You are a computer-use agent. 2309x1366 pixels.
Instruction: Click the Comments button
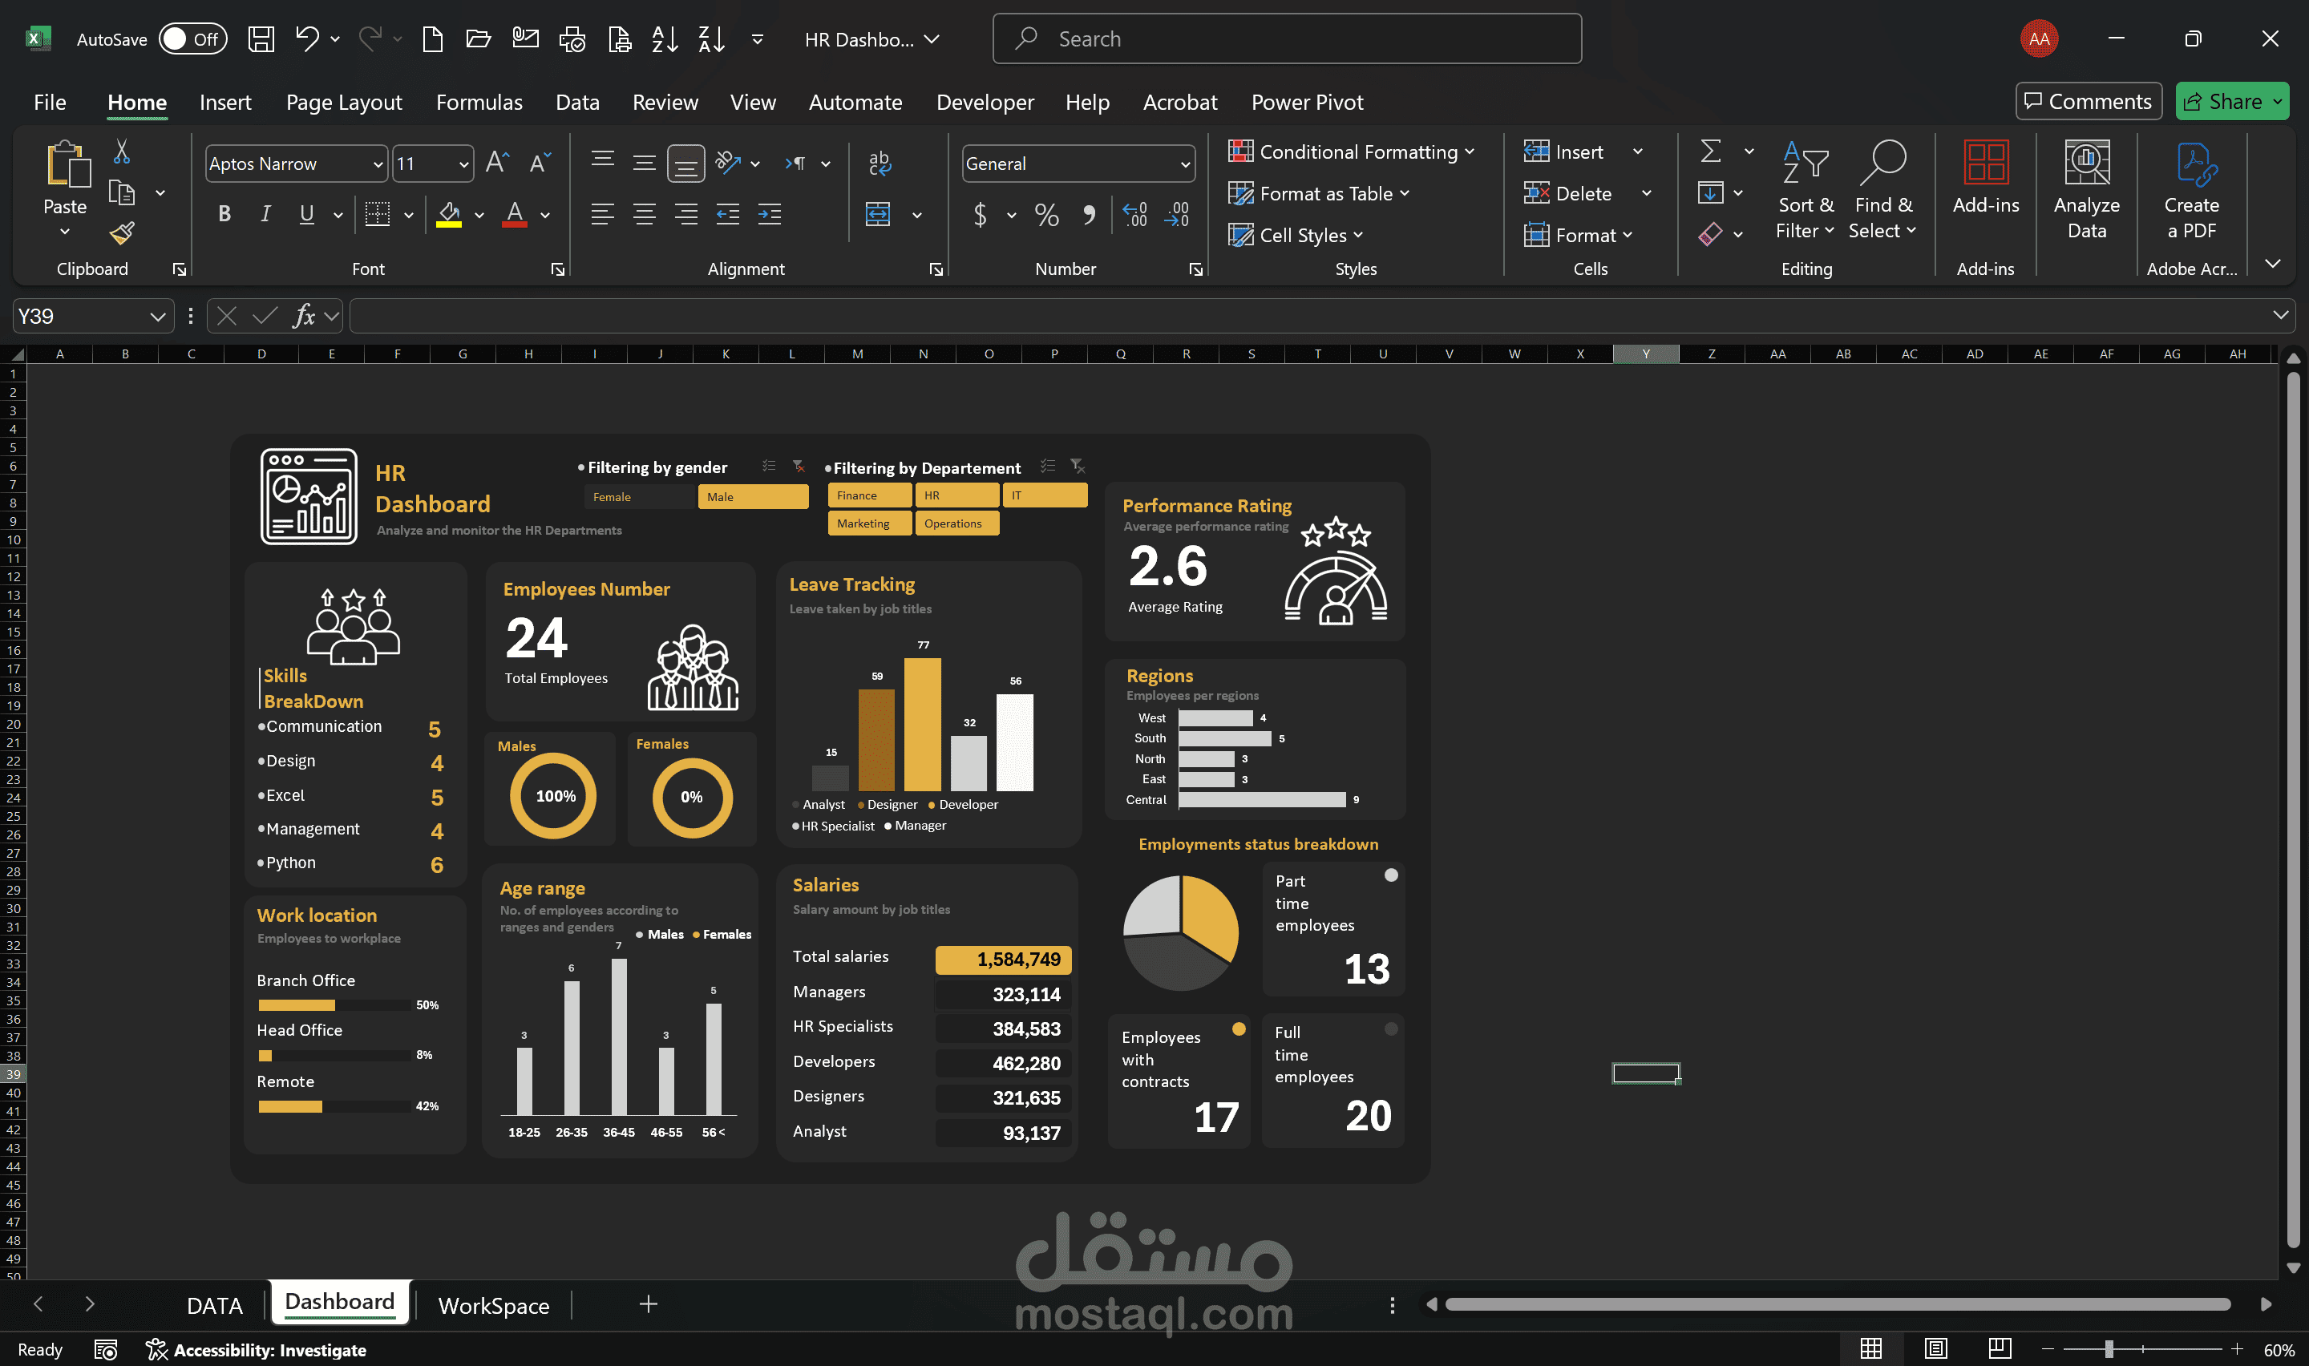(2089, 101)
